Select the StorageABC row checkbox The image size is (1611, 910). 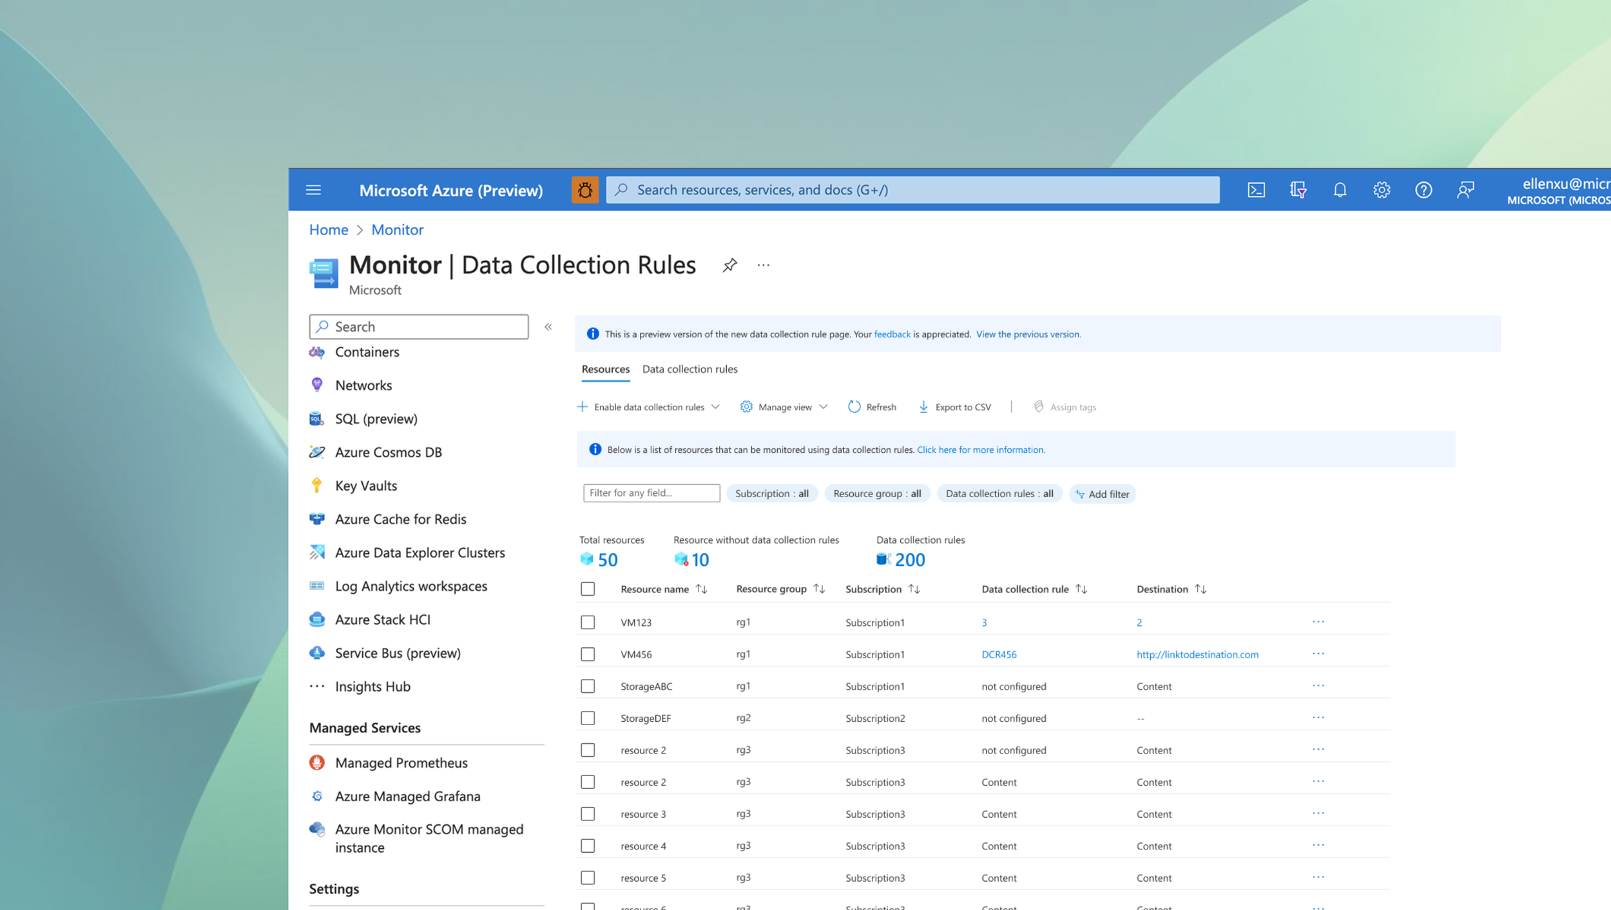tap(587, 686)
